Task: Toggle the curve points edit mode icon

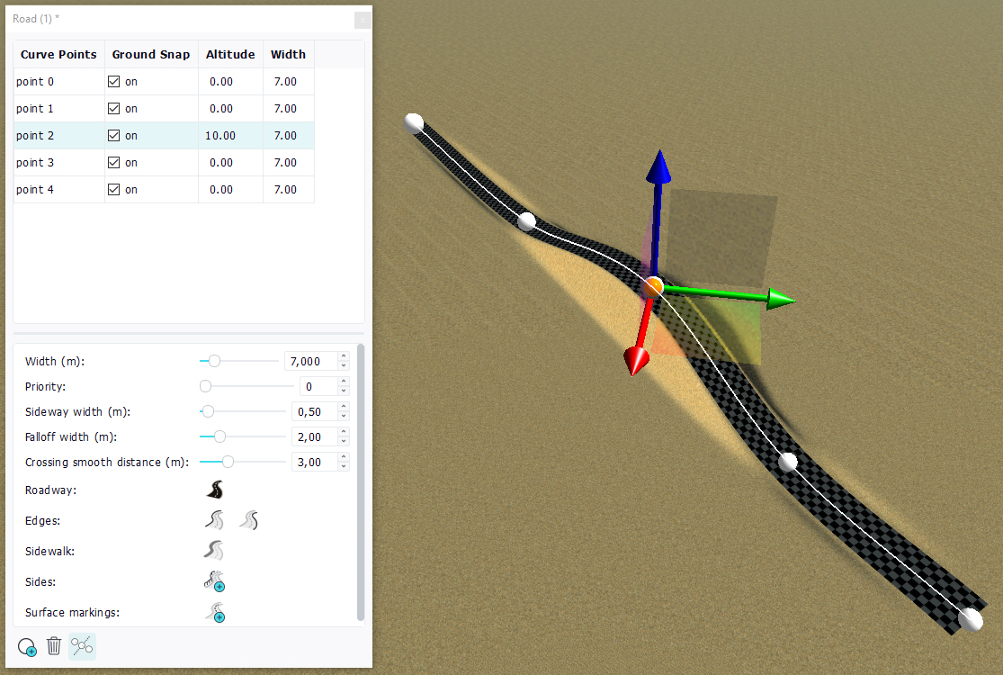Action: click(82, 645)
